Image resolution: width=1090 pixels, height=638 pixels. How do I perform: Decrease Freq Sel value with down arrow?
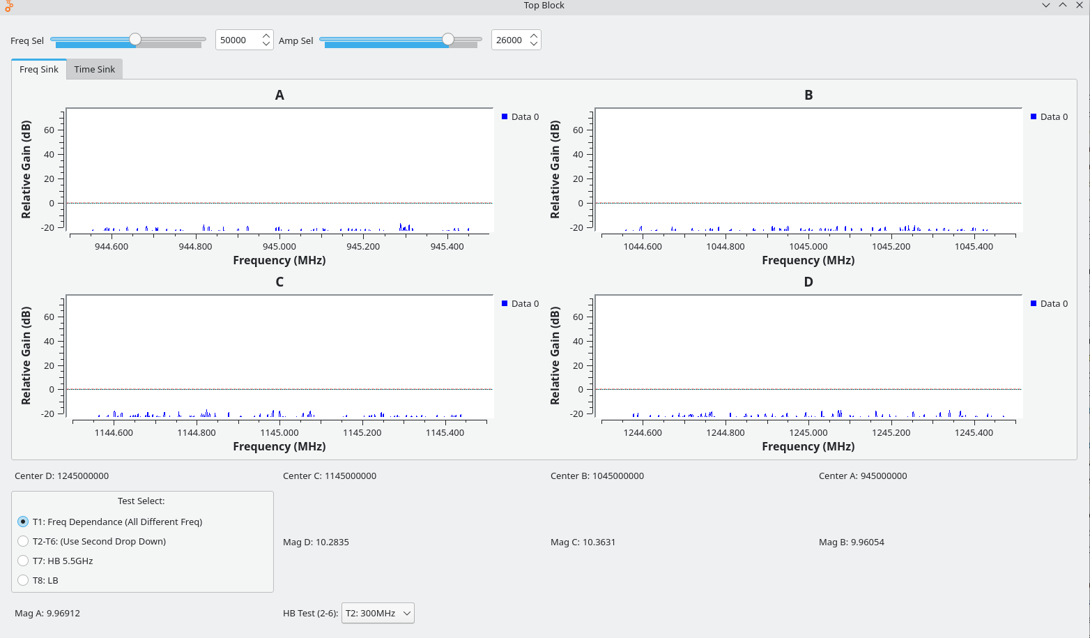(266, 44)
